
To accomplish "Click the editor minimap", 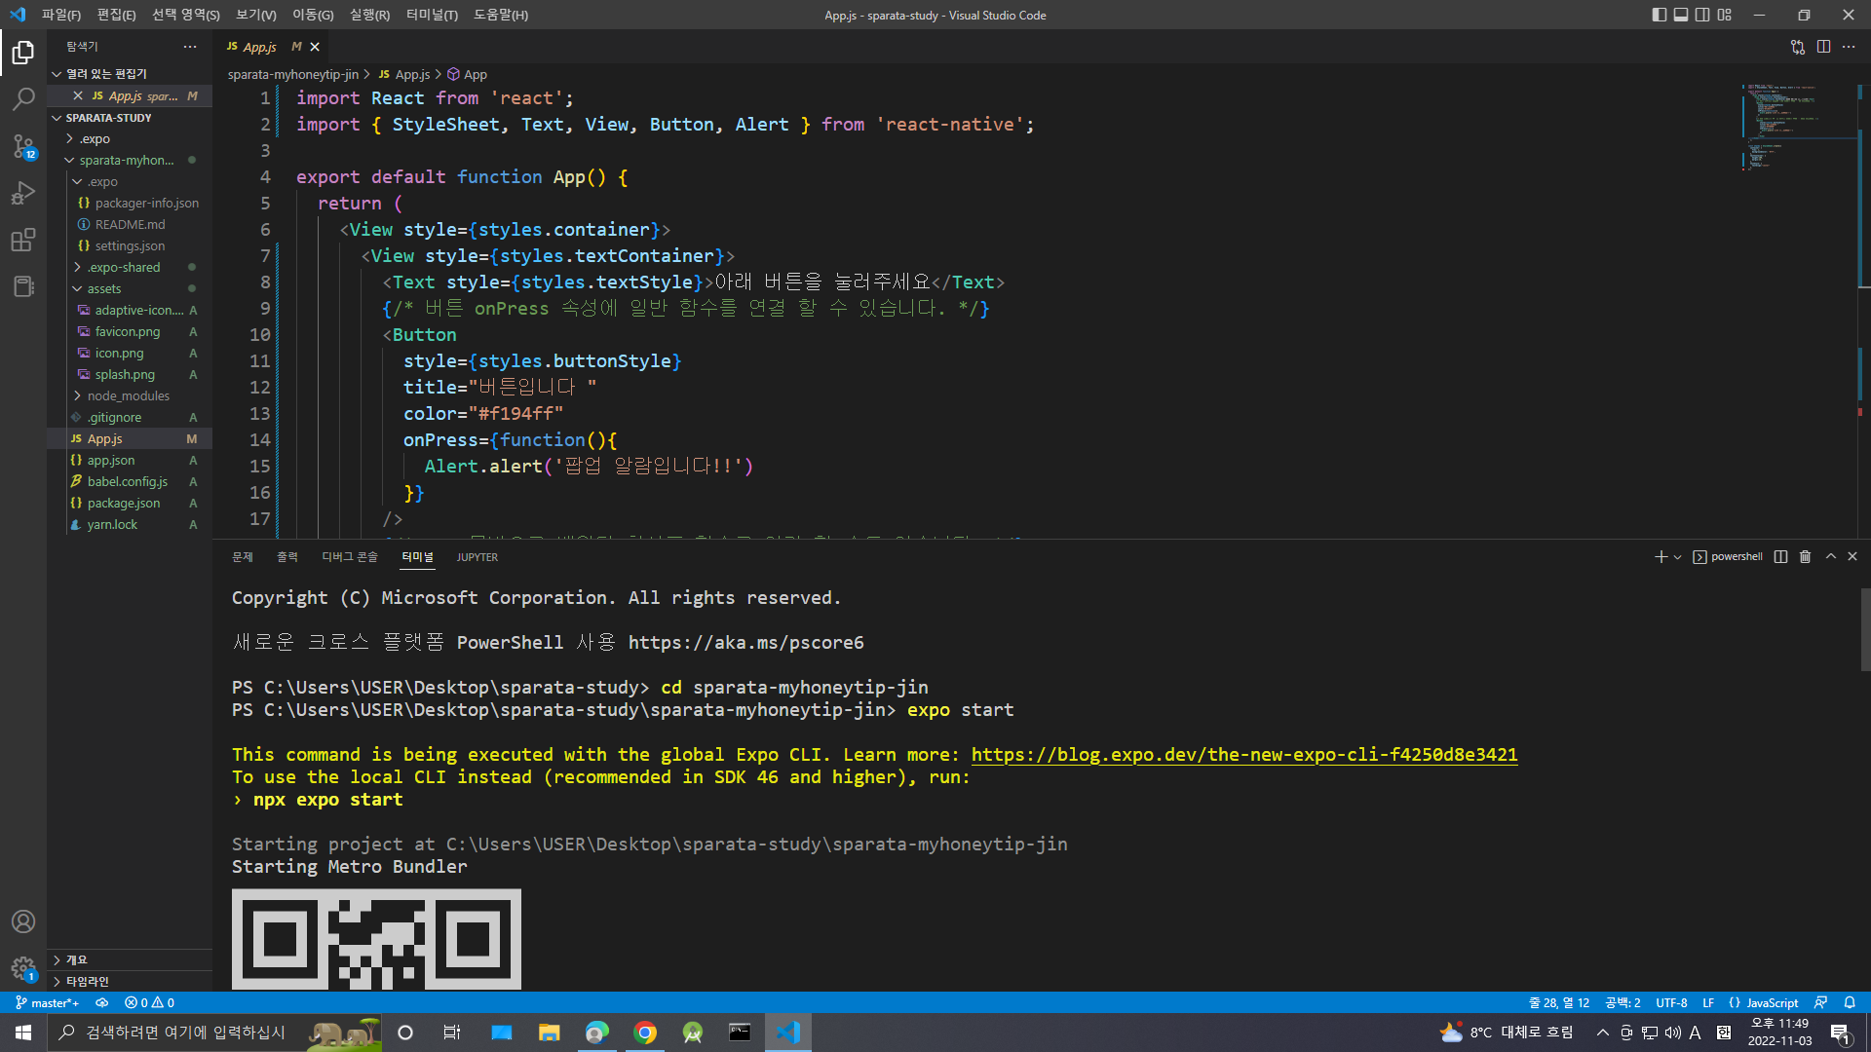I will (1798, 127).
